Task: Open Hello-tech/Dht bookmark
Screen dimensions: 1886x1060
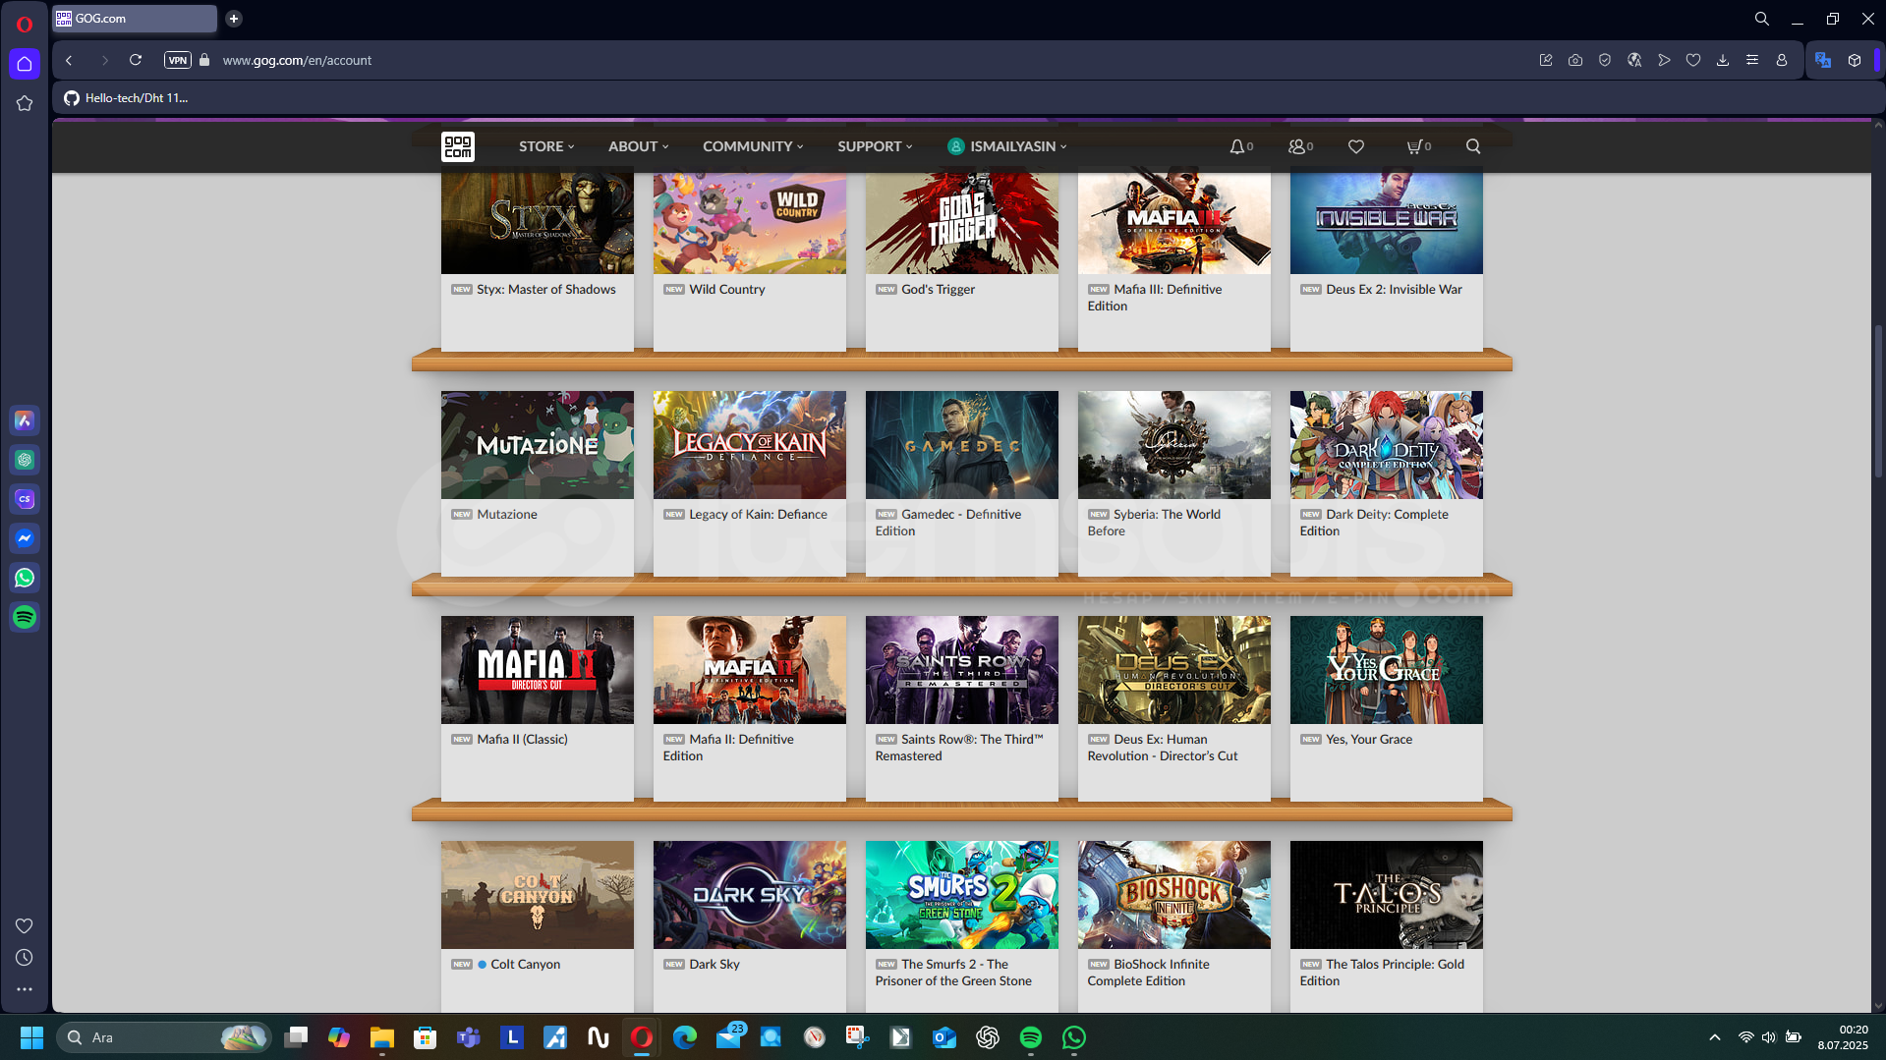Action: click(x=126, y=98)
